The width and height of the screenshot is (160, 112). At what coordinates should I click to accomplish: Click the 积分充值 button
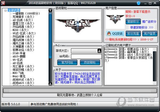(133, 34)
